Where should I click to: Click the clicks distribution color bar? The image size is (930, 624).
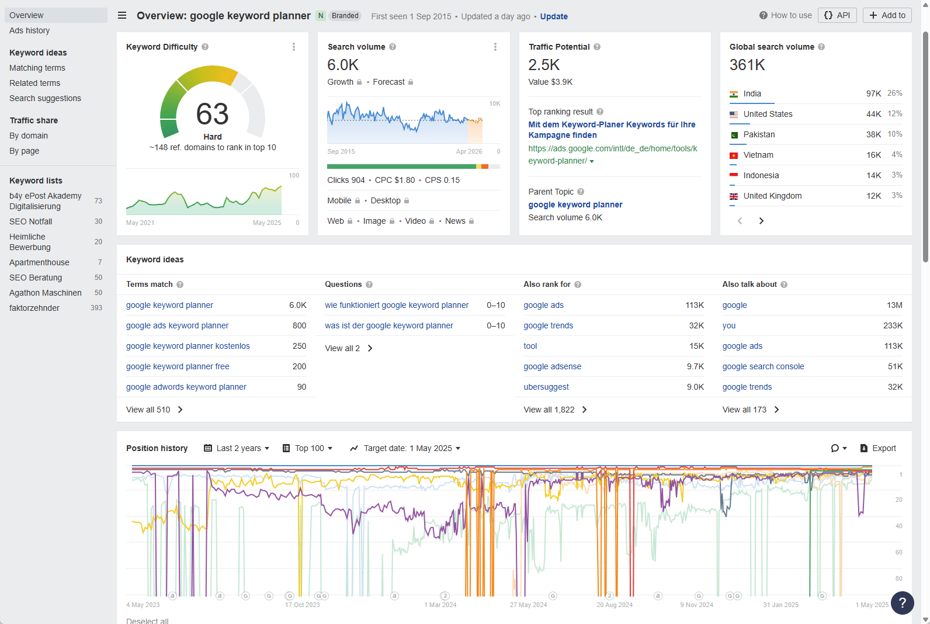(414, 167)
